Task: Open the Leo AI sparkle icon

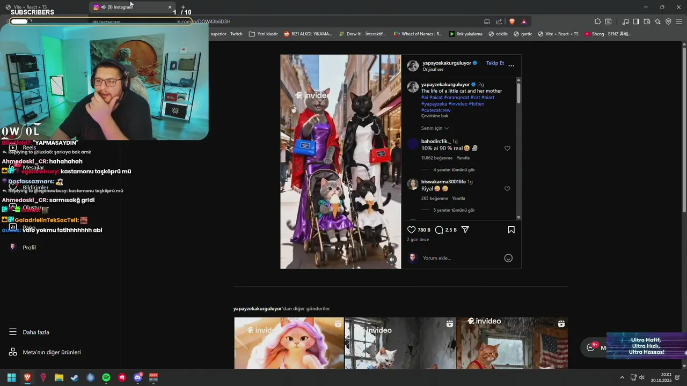Action: [657, 21]
